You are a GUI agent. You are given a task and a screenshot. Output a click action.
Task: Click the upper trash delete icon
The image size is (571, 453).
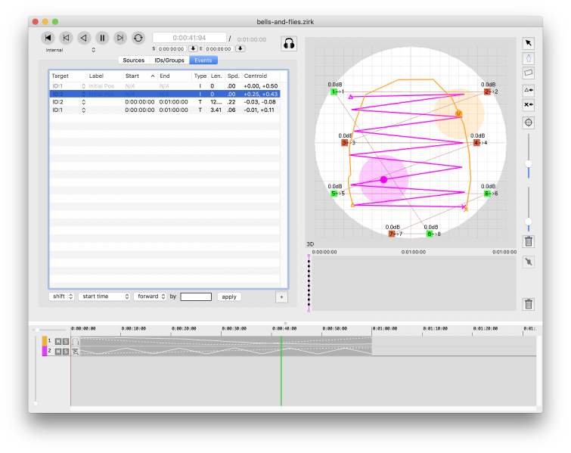529,242
